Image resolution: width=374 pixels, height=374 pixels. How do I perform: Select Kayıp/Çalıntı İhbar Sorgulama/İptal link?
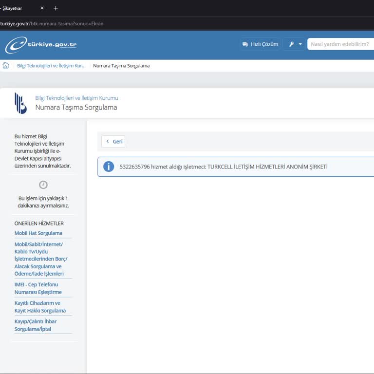(x=36, y=325)
